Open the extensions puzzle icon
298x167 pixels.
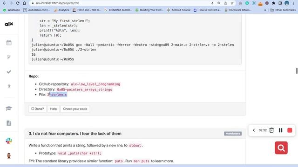coord(273,3)
